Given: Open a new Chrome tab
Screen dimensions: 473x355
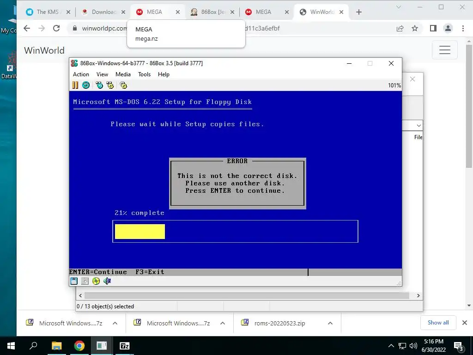Looking at the screenshot, I should pos(358,12).
